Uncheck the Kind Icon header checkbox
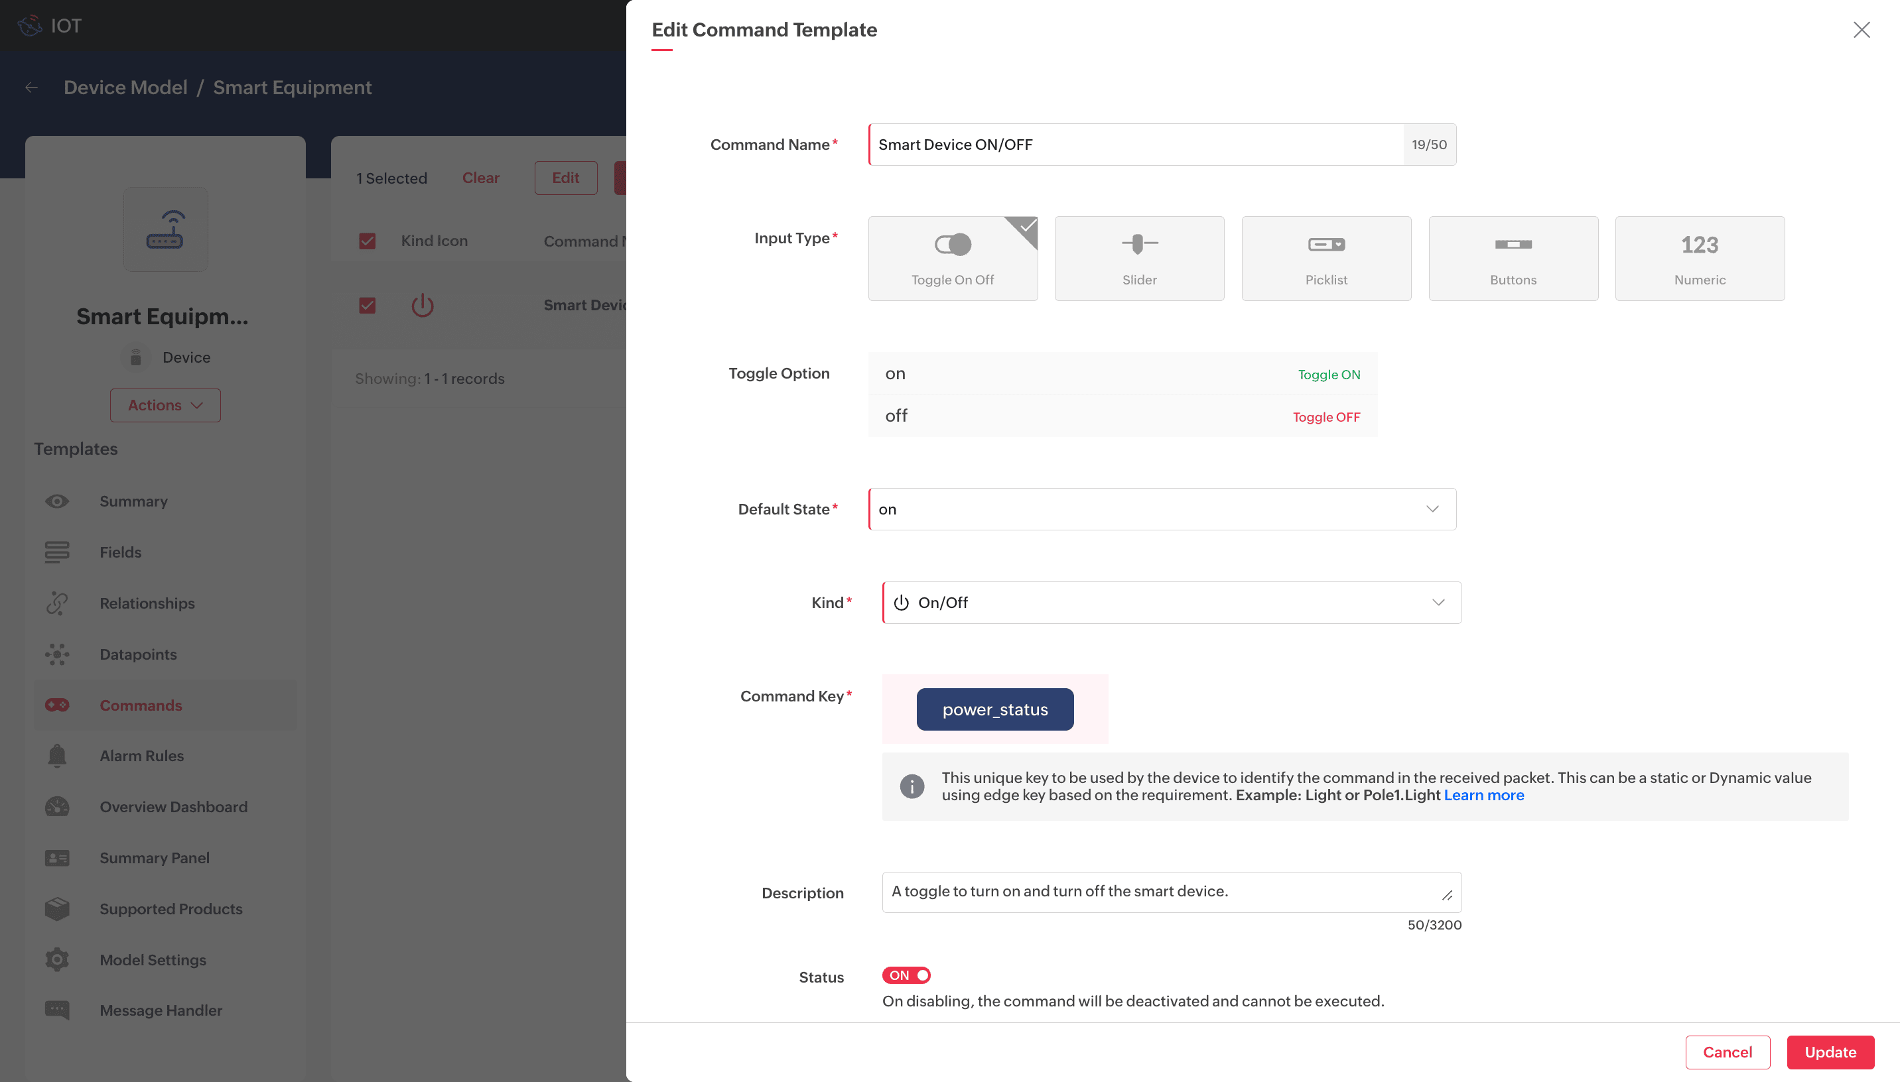This screenshot has height=1082, width=1900. click(x=368, y=241)
